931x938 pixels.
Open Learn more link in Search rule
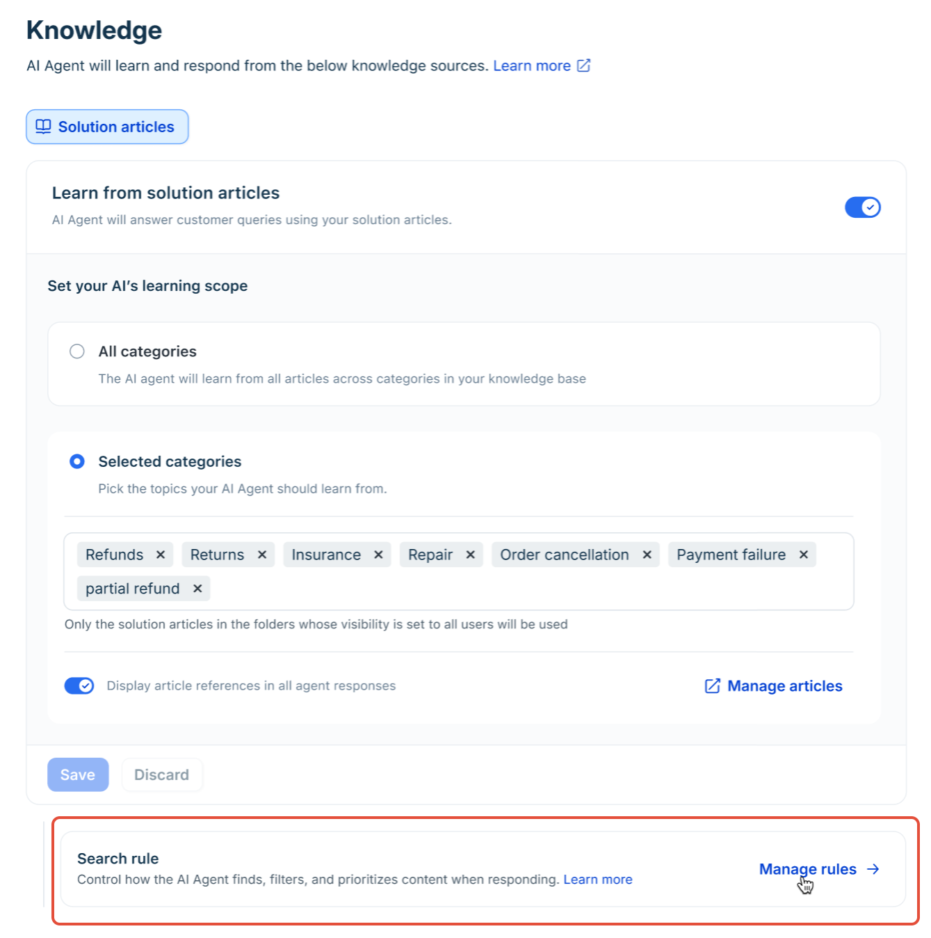598,880
